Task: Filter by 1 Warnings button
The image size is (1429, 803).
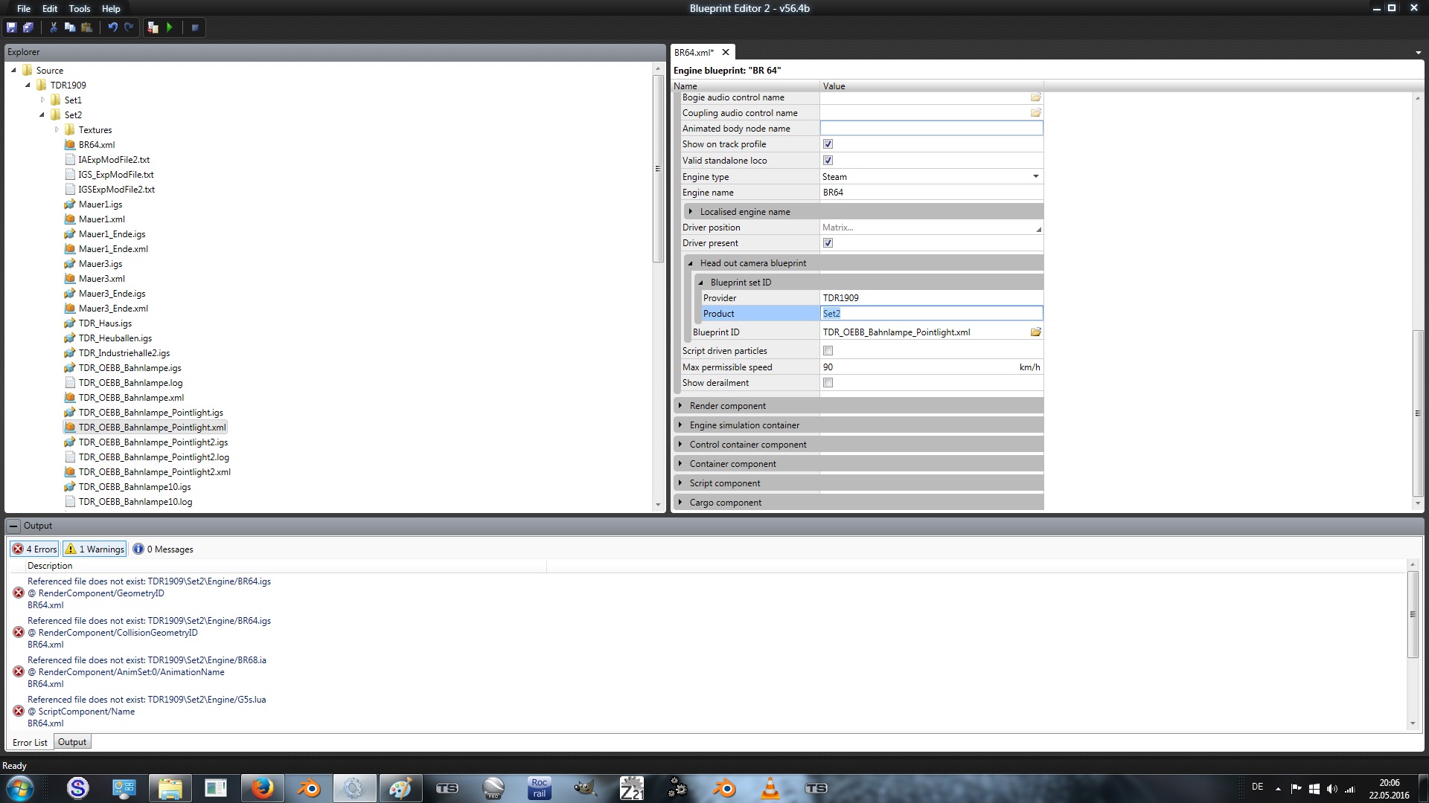Action: coord(95,549)
